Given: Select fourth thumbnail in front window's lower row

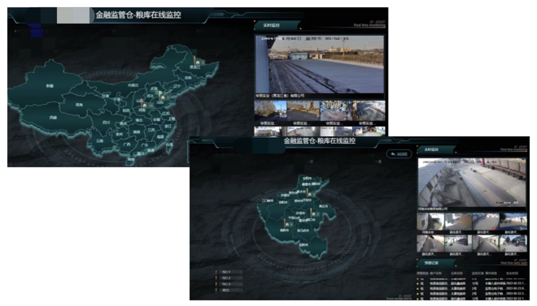Looking at the screenshot, I should tap(513, 244).
